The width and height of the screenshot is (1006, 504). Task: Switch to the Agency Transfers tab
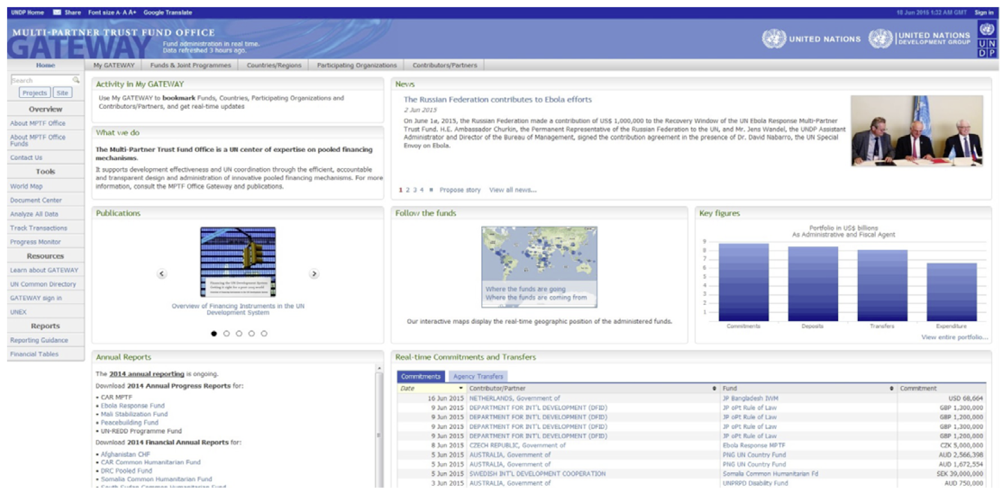[478, 376]
